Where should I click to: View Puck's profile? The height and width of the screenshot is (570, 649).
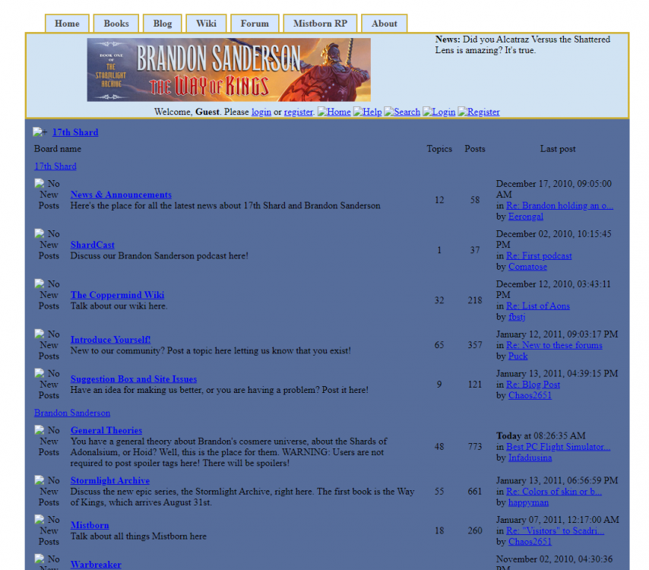pos(518,356)
